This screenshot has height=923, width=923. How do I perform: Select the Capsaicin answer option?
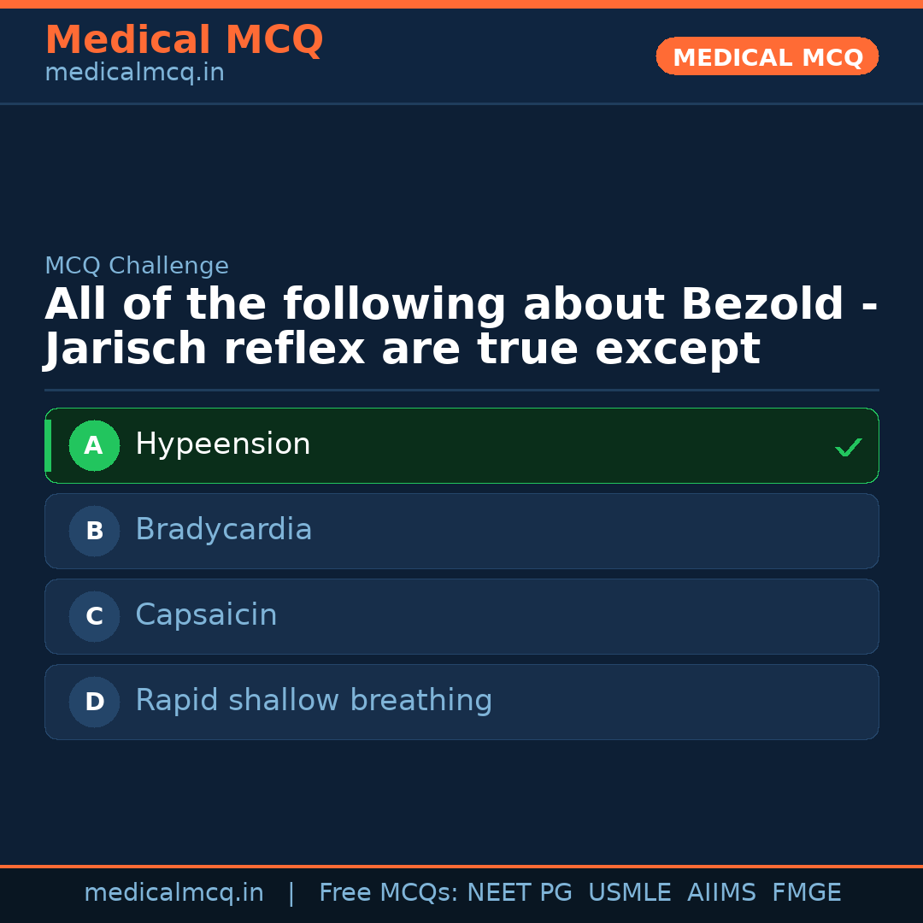pos(461,616)
